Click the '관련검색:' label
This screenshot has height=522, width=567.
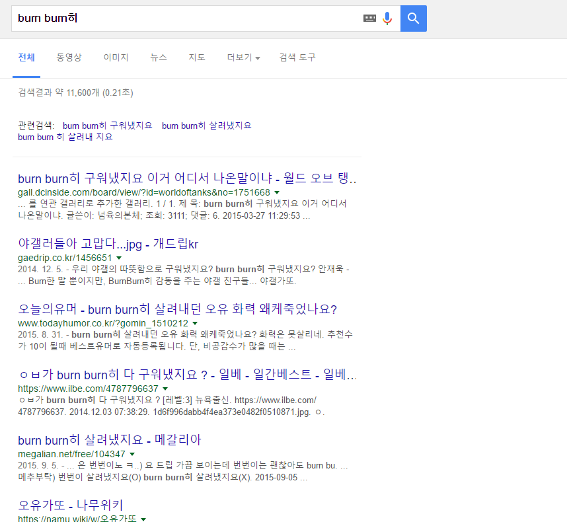pyautogui.click(x=36, y=126)
